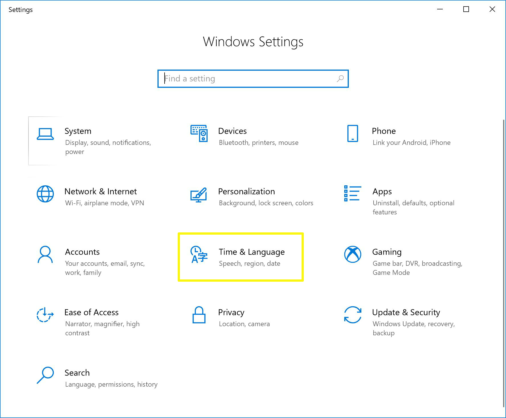Click the Apps list icon
Screen dimensions: 506x418
click(353, 193)
